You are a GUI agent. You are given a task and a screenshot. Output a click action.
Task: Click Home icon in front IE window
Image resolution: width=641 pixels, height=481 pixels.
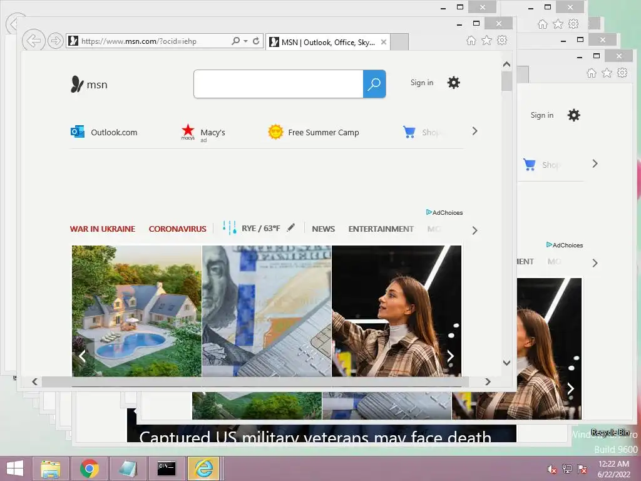[x=471, y=40]
